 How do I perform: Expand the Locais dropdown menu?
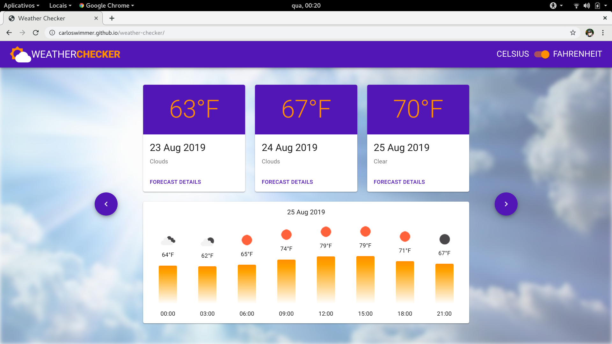(x=60, y=5)
